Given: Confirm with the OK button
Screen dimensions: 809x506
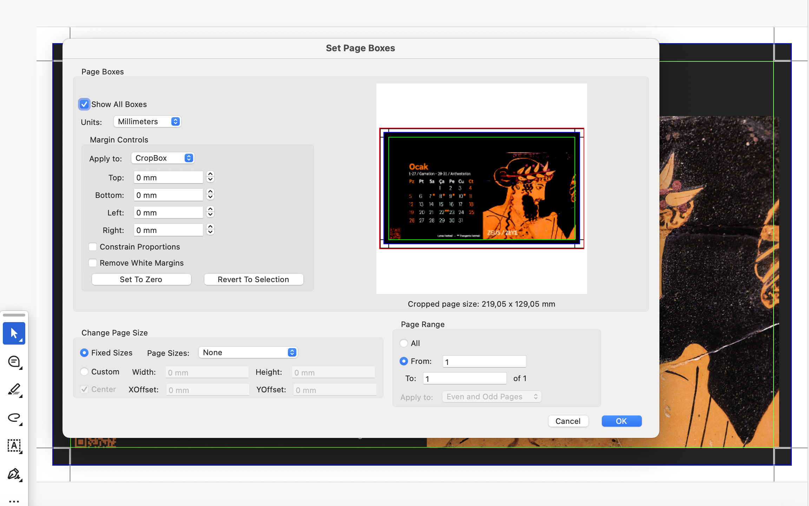Looking at the screenshot, I should coord(621,421).
